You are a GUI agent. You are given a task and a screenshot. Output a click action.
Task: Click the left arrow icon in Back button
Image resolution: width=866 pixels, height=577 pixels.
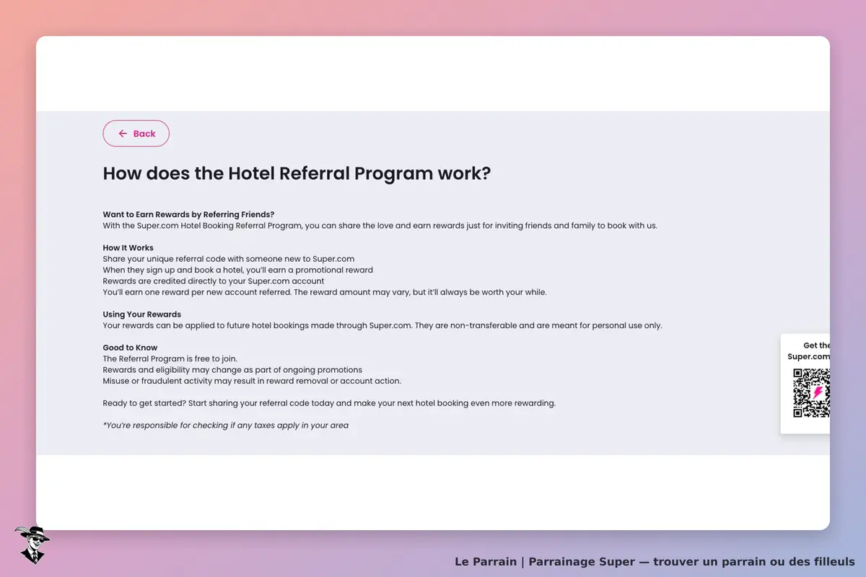coord(123,133)
